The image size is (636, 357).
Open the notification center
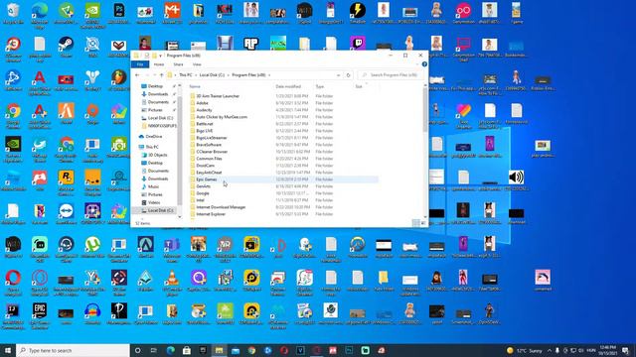(625, 350)
